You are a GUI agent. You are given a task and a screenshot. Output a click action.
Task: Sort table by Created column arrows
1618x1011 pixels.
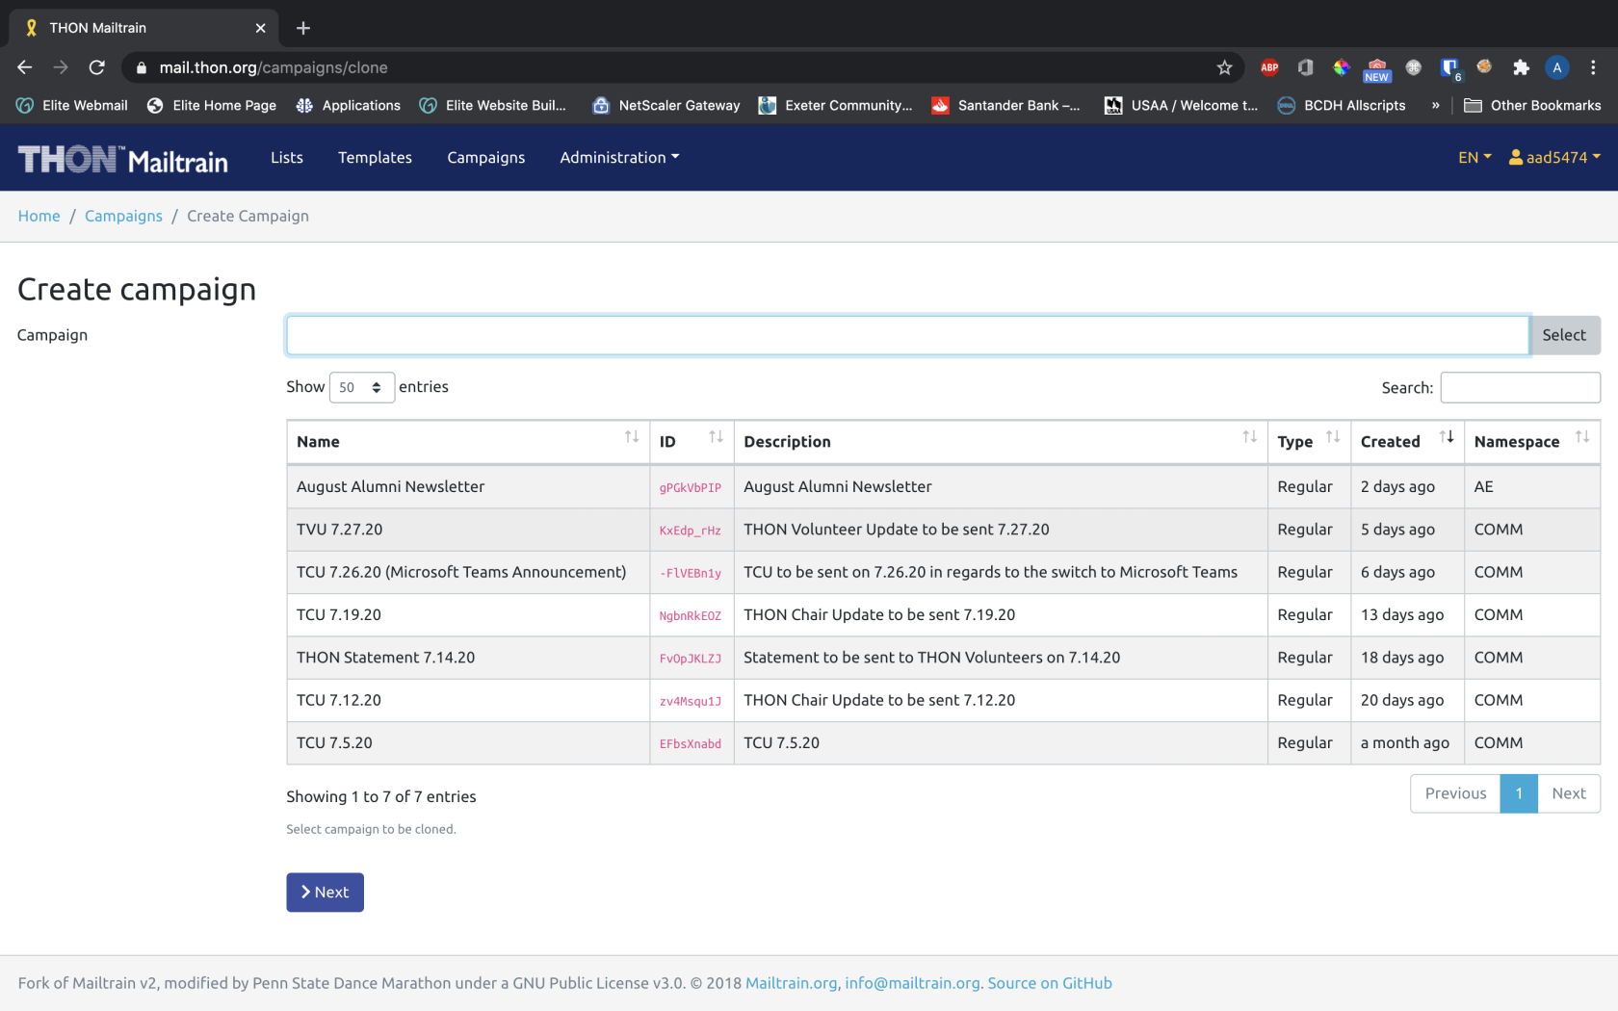1447,437
